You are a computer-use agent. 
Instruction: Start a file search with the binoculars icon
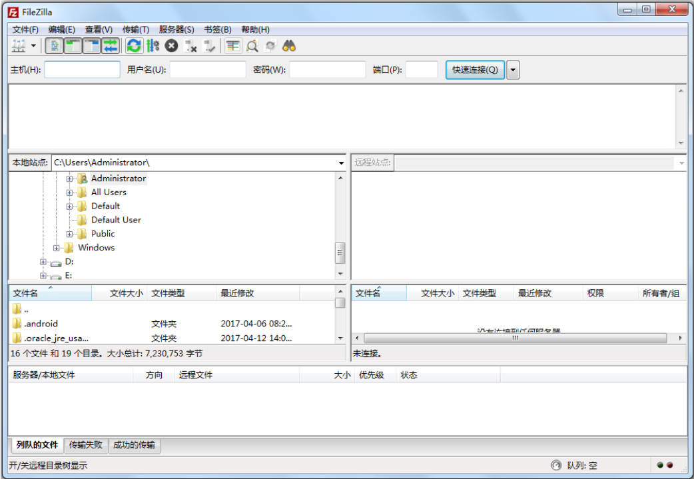tap(290, 46)
